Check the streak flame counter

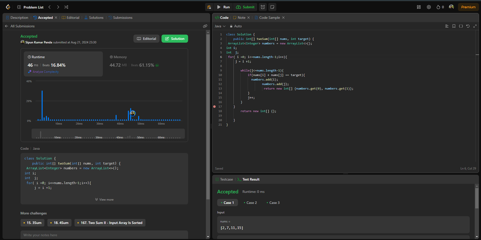tap(440, 7)
